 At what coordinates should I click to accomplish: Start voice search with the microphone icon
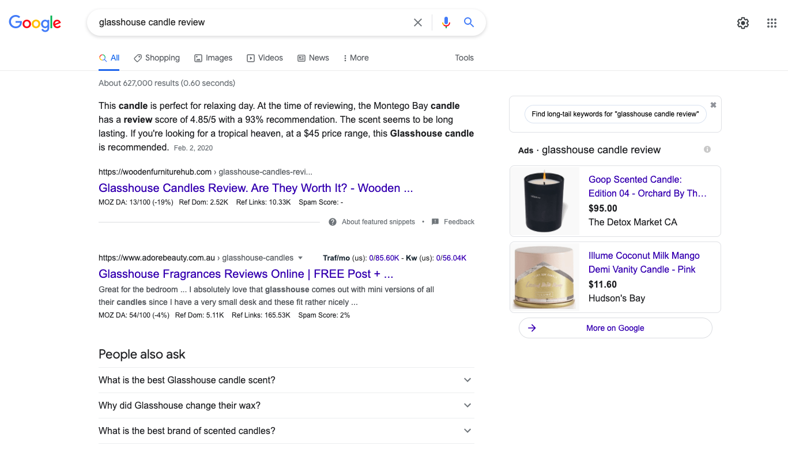446,22
